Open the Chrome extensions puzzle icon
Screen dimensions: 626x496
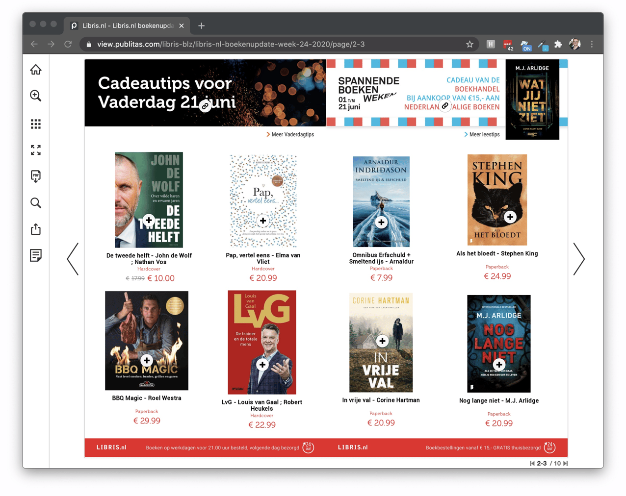click(x=558, y=44)
